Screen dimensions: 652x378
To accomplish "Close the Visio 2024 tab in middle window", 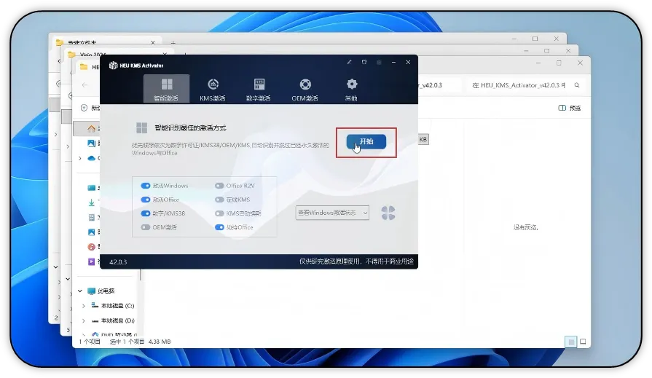I will [165, 54].
